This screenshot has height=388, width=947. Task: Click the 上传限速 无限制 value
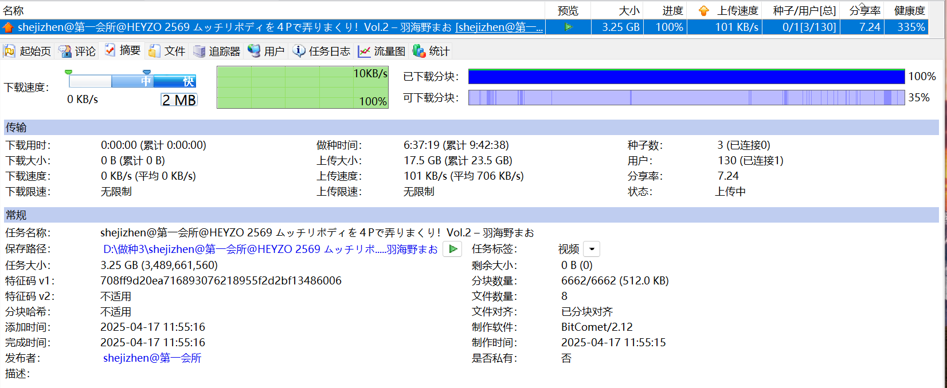click(x=418, y=191)
